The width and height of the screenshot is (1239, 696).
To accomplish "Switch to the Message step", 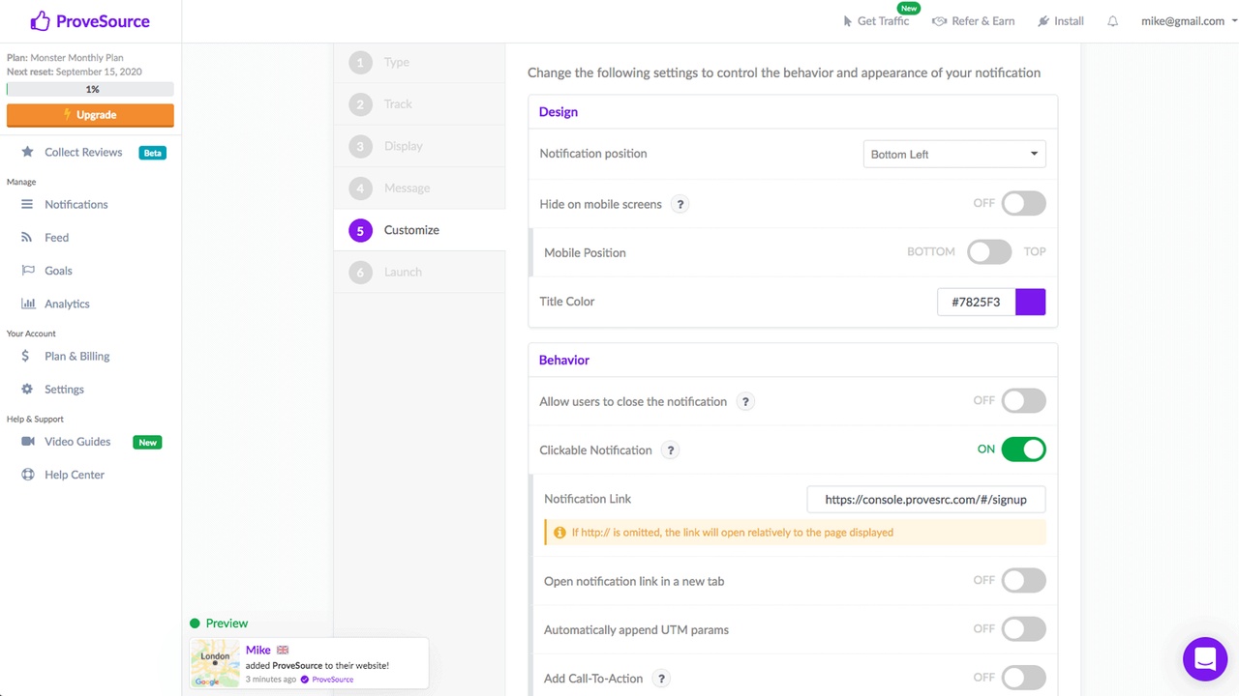I will pos(406,188).
